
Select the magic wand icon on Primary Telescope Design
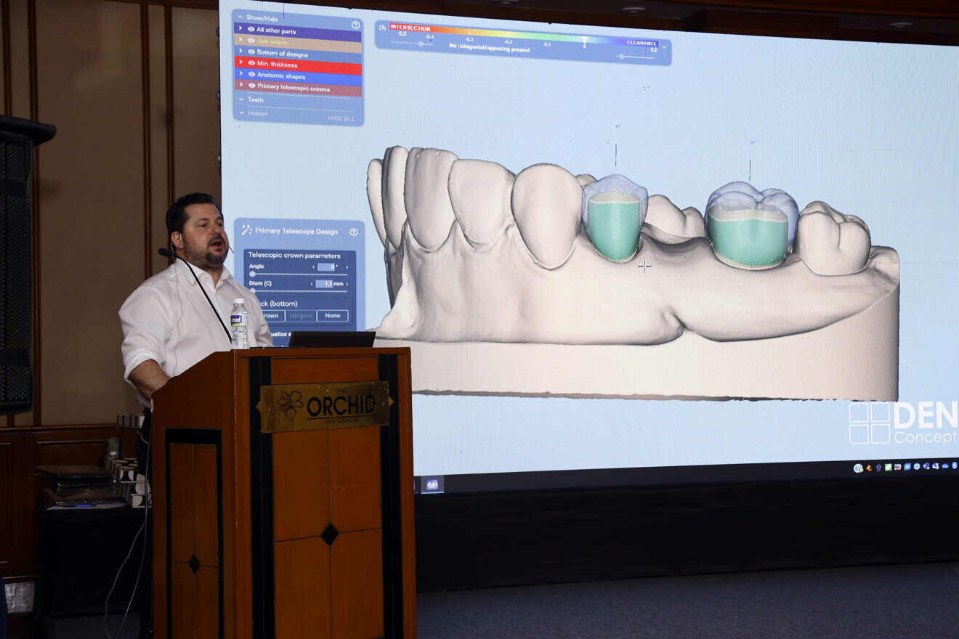coord(246,230)
